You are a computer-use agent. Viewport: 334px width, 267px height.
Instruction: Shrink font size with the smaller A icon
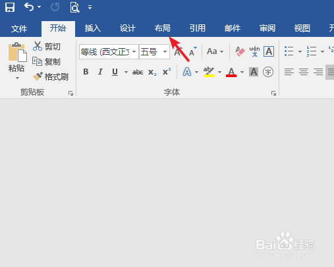(x=192, y=51)
